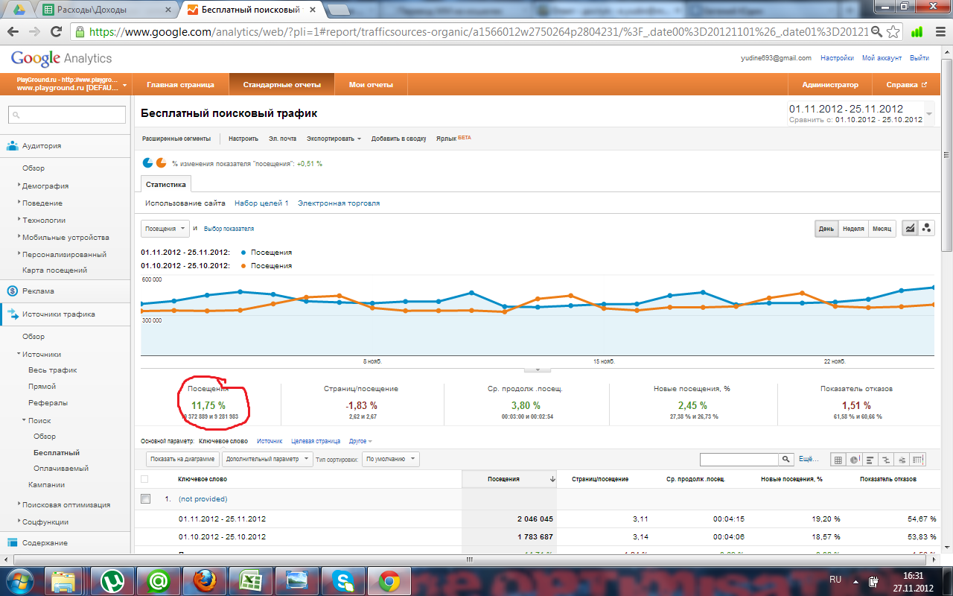
Task: Open the Стандартные отчеты tab
Action: click(x=281, y=84)
